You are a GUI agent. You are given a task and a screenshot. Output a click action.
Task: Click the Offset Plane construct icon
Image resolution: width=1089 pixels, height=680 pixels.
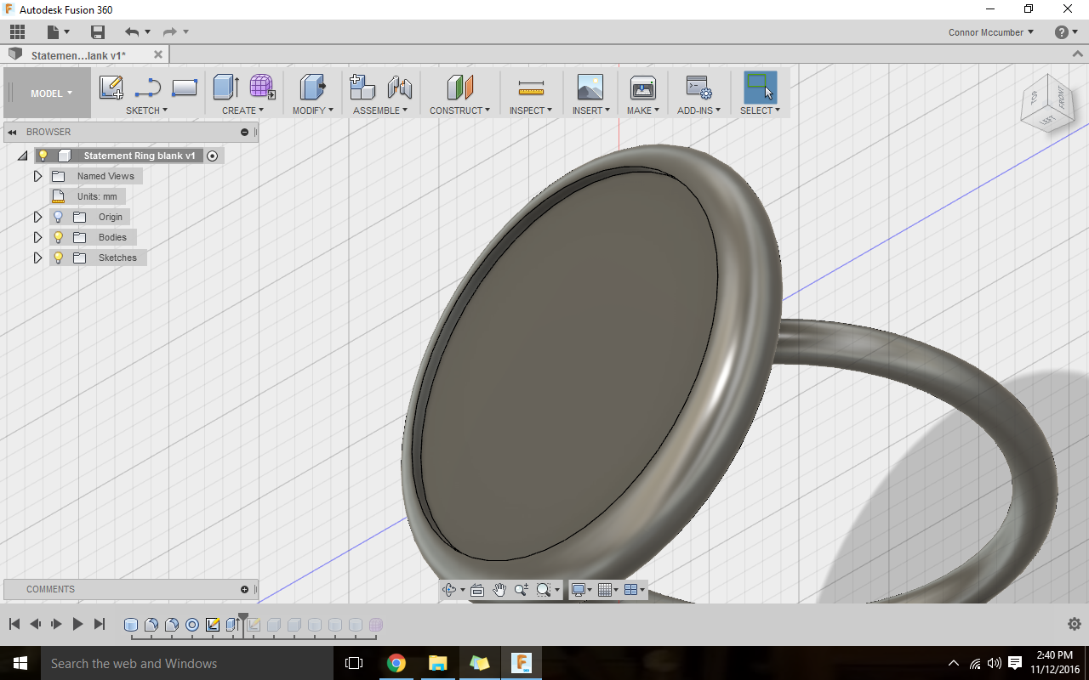point(459,87)
